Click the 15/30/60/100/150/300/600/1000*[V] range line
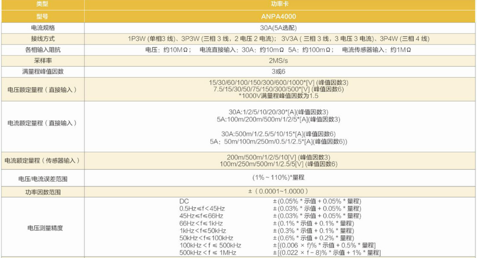The width and height of the screenshot is (477, 258). [279, 83]
